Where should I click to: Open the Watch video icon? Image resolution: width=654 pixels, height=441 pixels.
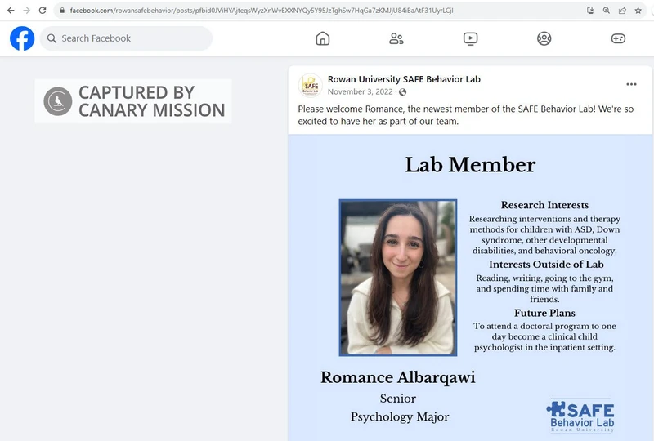(470, 38)
